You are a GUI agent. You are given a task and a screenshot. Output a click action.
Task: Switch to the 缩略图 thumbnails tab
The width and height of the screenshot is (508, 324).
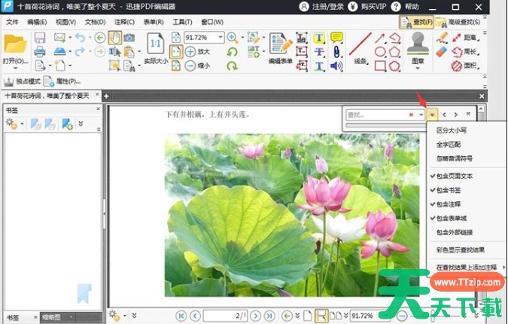[51, 317]
